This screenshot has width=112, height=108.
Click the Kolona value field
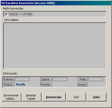(x=22, y=79)
